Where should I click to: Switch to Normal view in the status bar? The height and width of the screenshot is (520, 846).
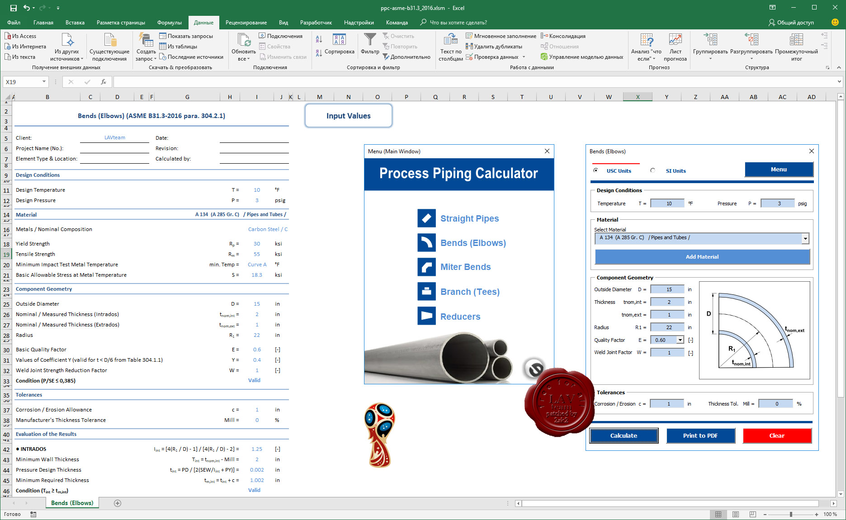[x=718, y=514]
